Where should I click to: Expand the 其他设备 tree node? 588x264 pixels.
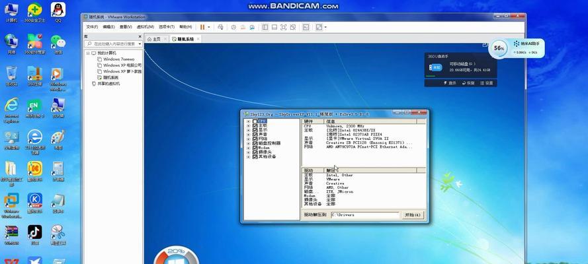pos(248,156)
